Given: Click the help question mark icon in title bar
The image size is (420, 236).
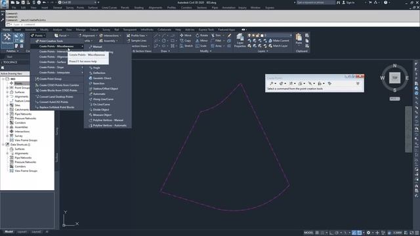Looking at the screenshot, I should click(385, 3).
